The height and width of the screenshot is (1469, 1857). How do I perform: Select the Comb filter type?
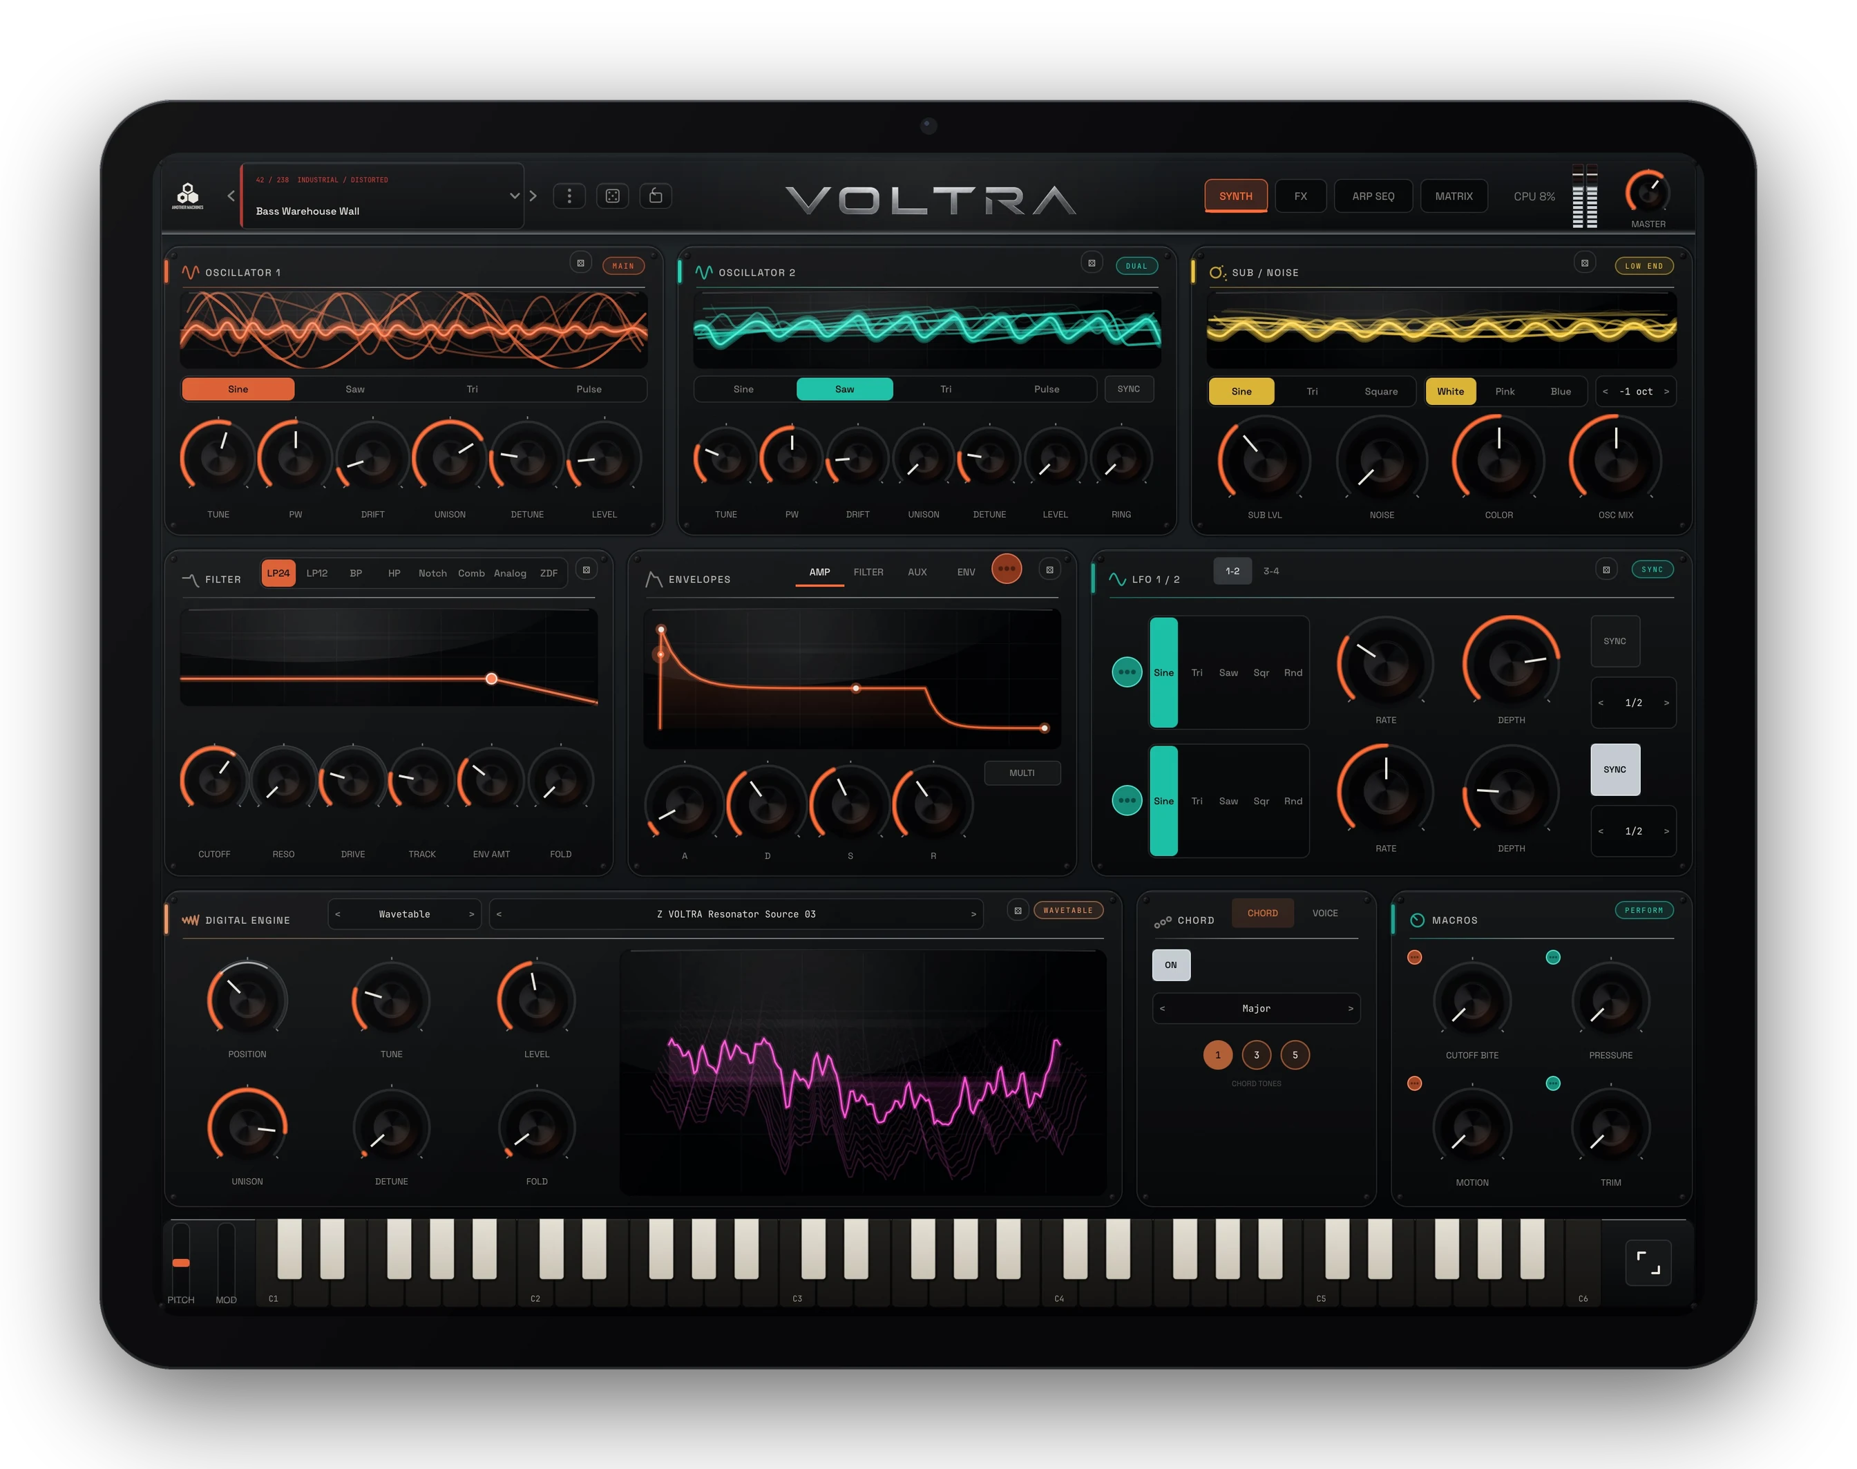[471, 573]
